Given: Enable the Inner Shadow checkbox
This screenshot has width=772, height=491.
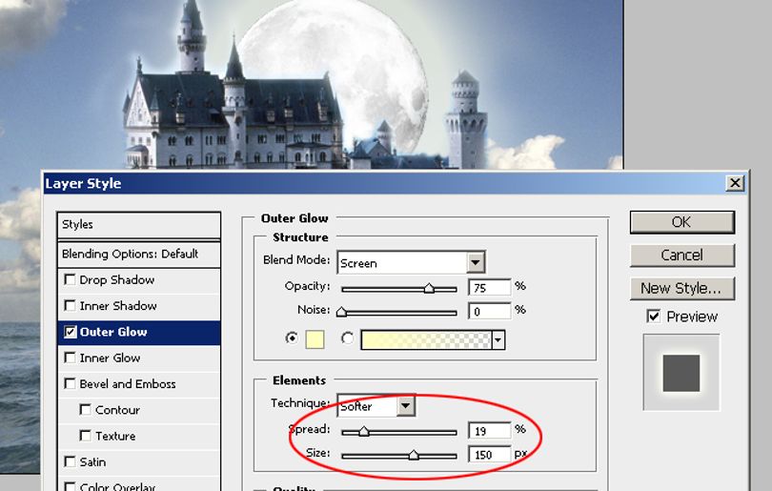Looking at the screenshot, I should click(x=70, y=306).
